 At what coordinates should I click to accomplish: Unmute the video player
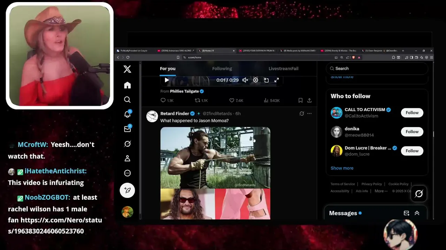pyautogui.click(x=245, y=80)
